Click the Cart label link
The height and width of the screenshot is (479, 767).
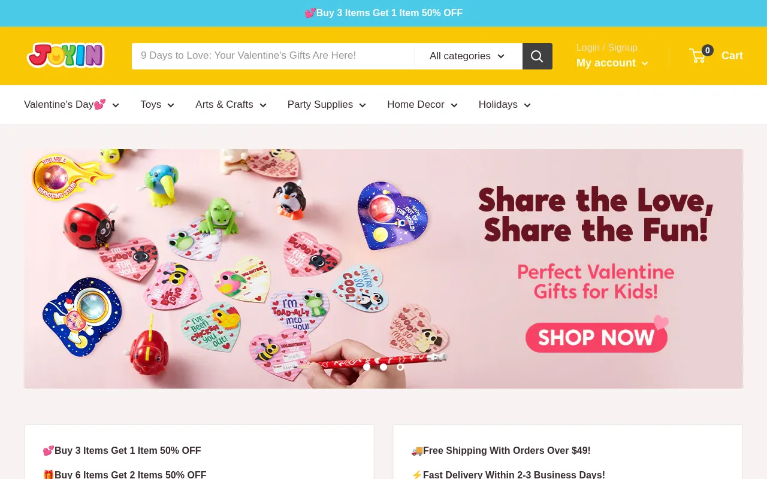coord(732,56)
